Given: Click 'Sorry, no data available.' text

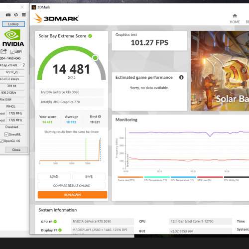Looking at the screenshot, I should (x=149, y=88).
